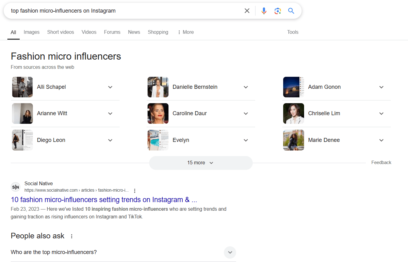
Task: Click the "People also ask" heading
Action: pyautogui.click(x=38, y=236)
